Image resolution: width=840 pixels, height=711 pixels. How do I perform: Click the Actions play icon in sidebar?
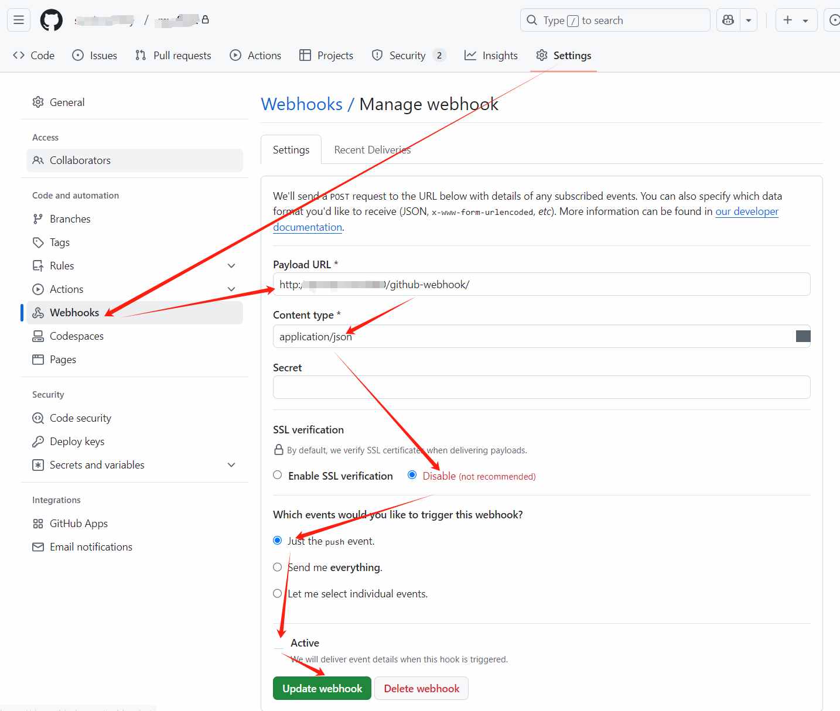pyautogui.click(x=38, y=289)
